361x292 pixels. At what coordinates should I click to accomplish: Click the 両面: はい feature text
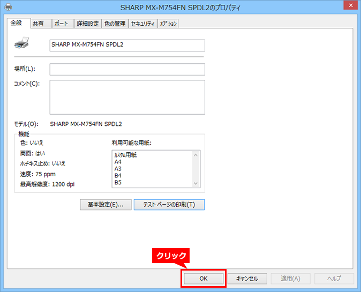click(33, 153)
